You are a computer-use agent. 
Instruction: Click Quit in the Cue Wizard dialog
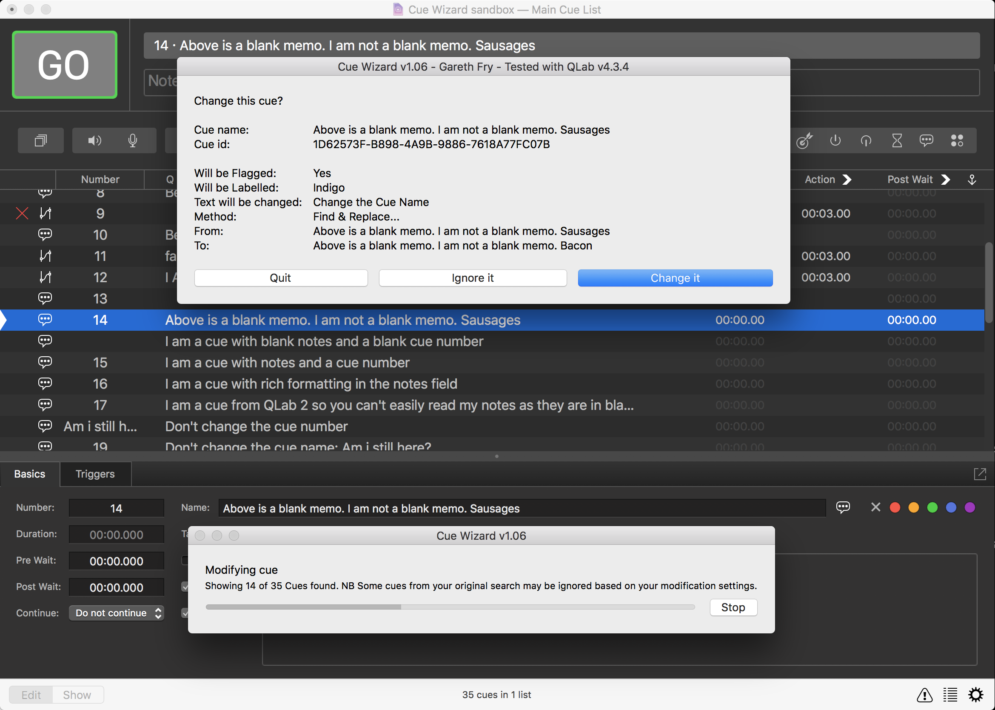click(x=281, y=278)
